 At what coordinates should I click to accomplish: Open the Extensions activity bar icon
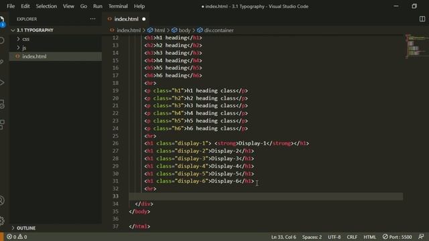click(2, 125)
